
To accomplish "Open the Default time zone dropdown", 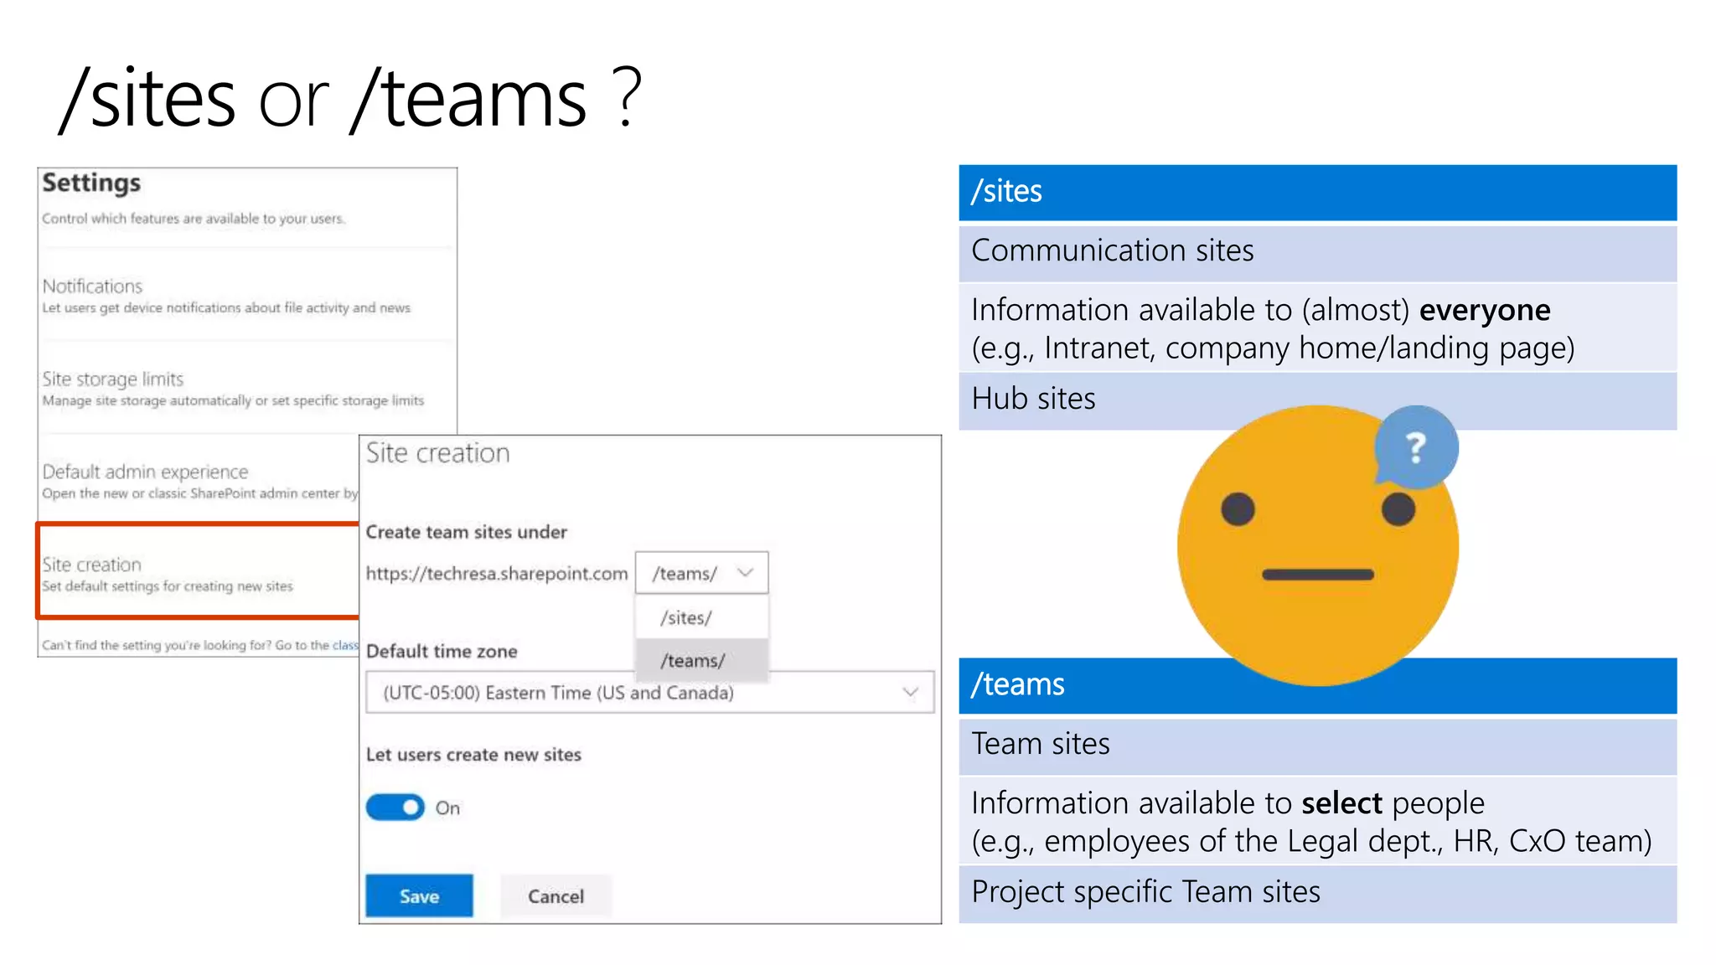I will [x=650, y=693].
